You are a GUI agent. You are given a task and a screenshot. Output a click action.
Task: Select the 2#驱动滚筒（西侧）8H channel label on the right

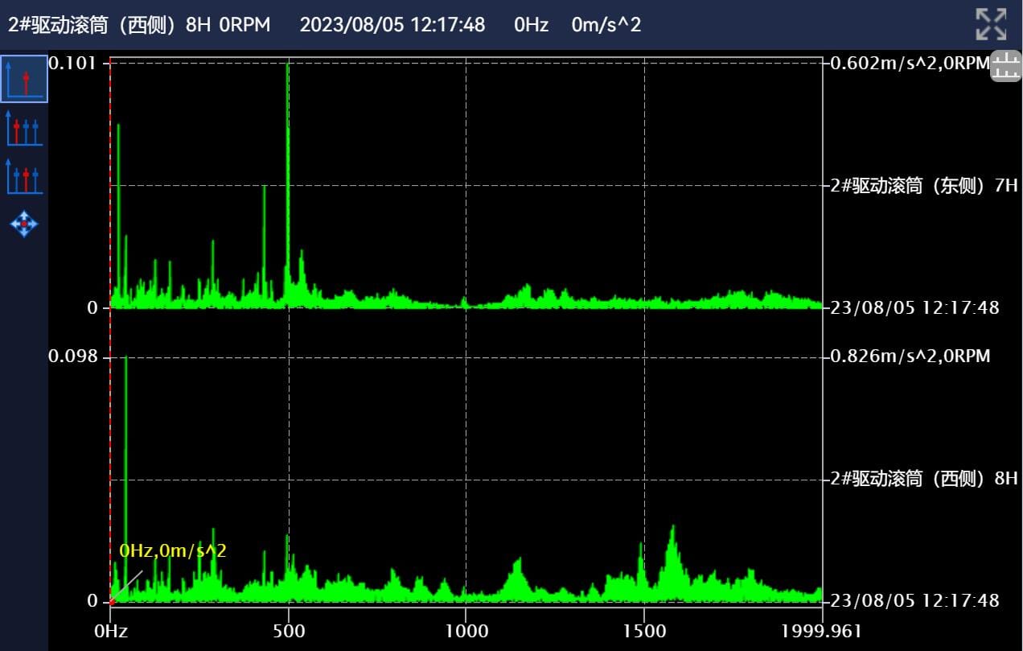tap(924, 479)
